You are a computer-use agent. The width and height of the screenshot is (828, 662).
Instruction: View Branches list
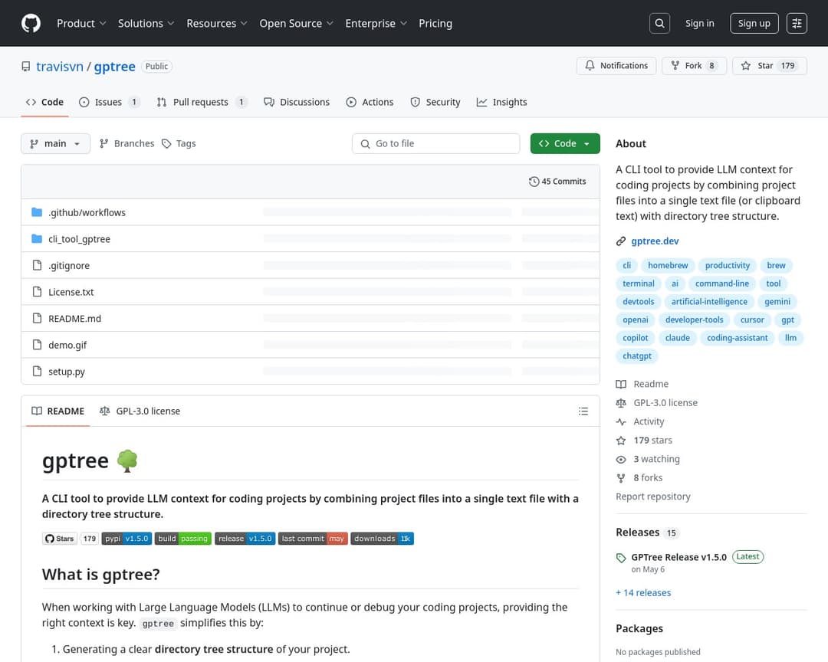click(127, 143)
